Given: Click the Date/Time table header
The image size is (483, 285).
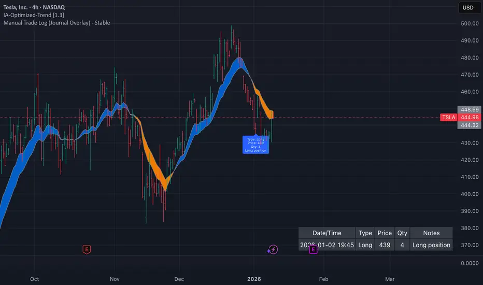Looking at the screenshot, I should coord(327,233).
